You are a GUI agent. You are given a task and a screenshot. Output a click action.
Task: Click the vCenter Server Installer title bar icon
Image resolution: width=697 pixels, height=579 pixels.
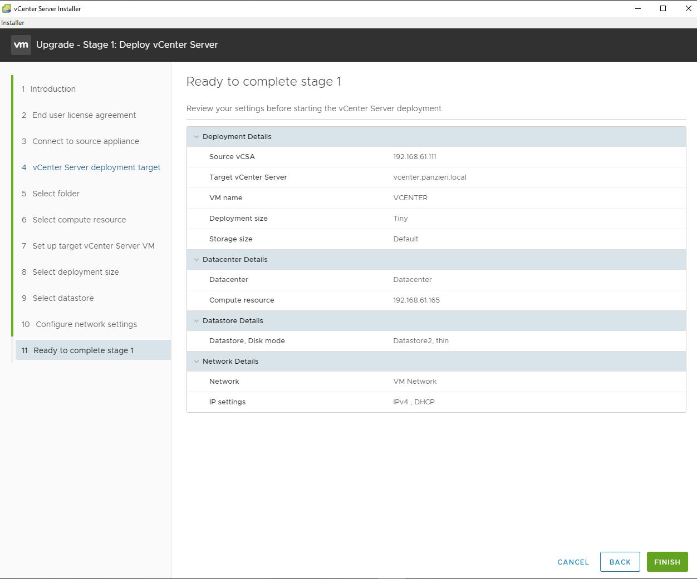(7, 8)
